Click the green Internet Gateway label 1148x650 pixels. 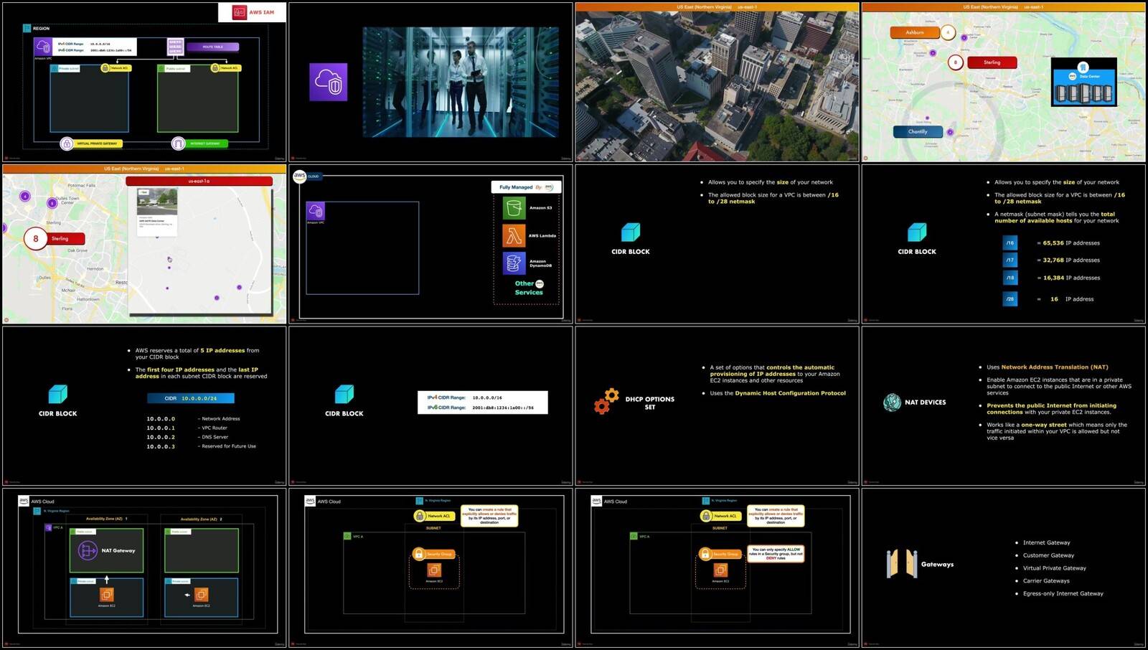coord(205,143)
